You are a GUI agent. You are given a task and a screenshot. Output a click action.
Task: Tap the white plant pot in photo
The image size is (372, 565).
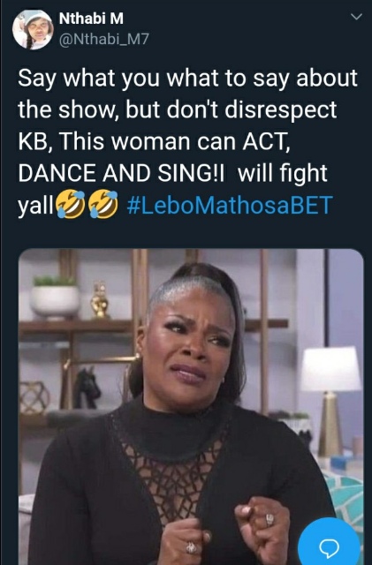click(55, 301)
